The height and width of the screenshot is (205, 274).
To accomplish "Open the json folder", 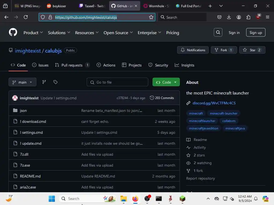I will [x=23, y=111].
